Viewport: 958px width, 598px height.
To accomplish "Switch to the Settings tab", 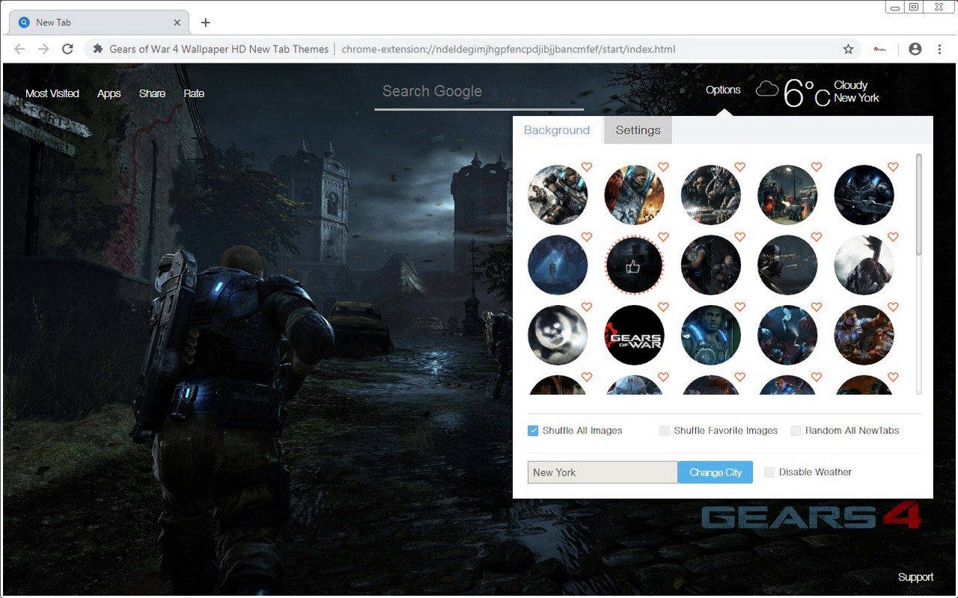I will 638,130.
